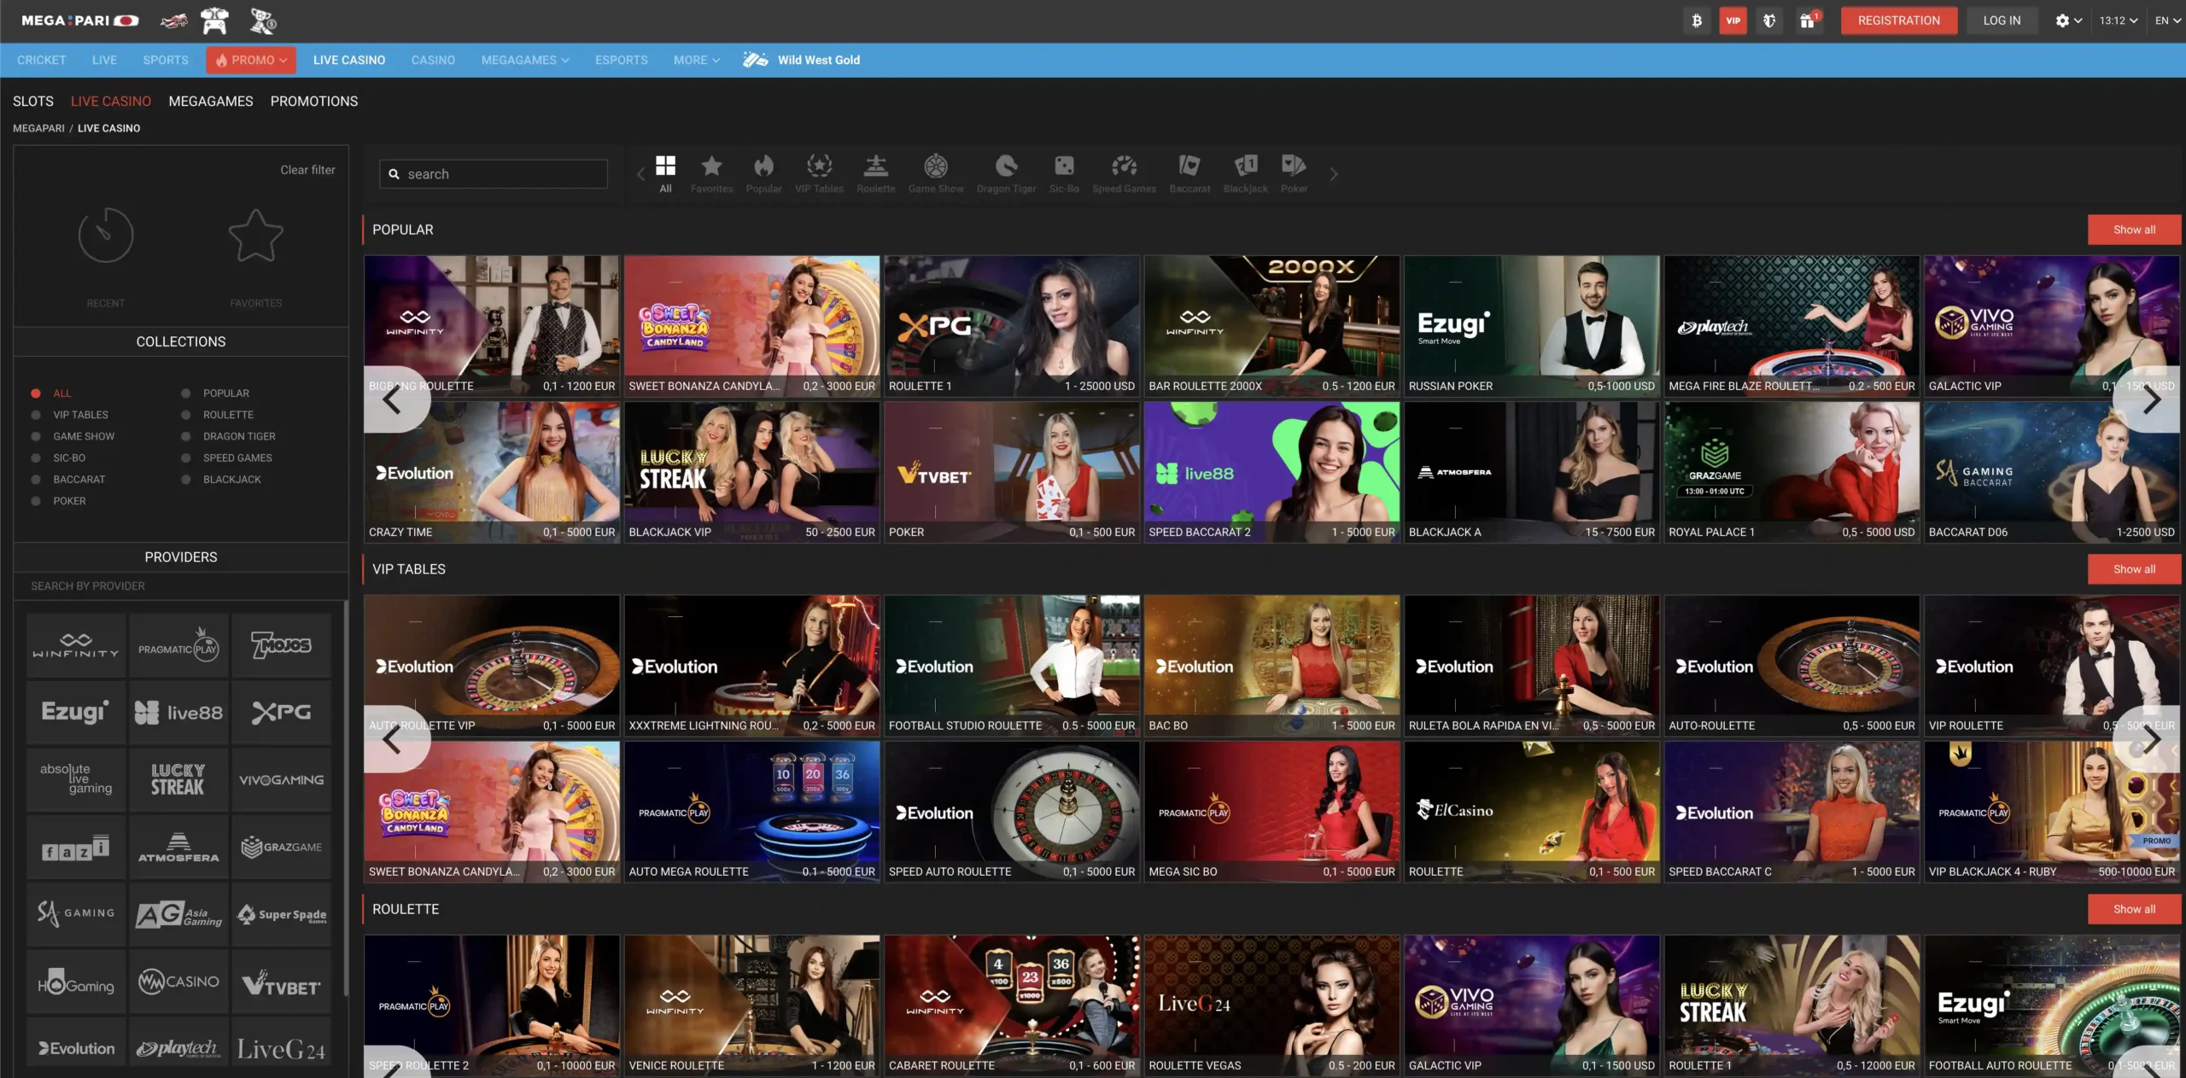The width and height of the screenshot is (2186, 1078).
Task: Open the Favorites star icon in sidebar
Action: point(255,236)
